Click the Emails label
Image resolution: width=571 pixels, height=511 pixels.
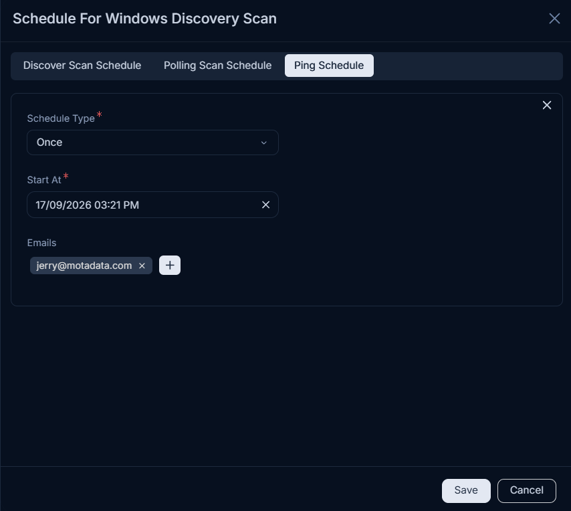(x=42, y=243)
